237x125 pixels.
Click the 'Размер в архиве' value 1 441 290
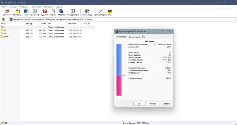pyautogui.click(x=166, y=60)
